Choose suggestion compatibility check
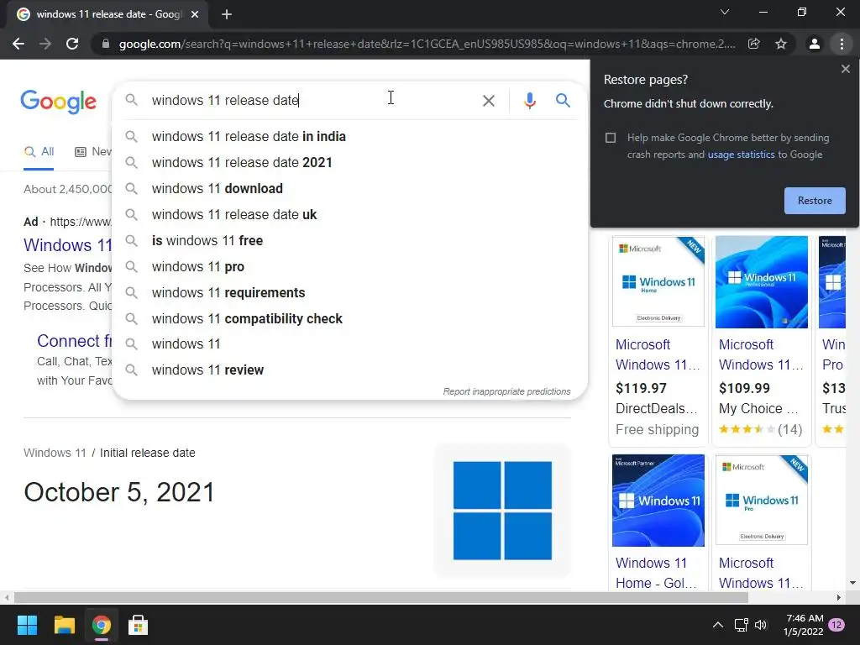The width and height of the screenshot is (860, 645). pos(349,319)
